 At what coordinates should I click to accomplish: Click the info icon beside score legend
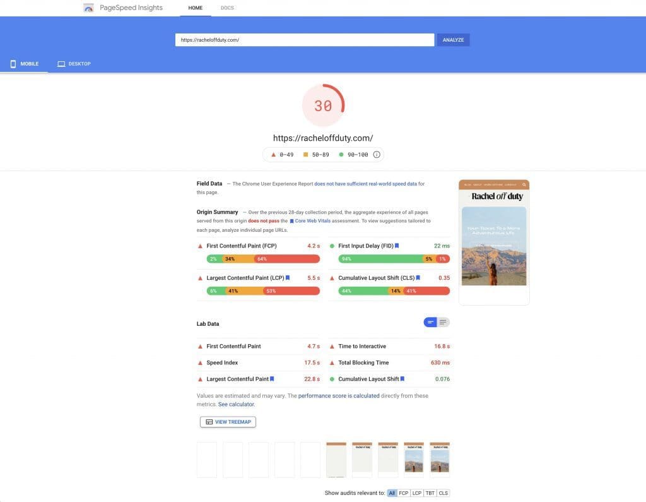pyautogui.click(x=377, y=155)
